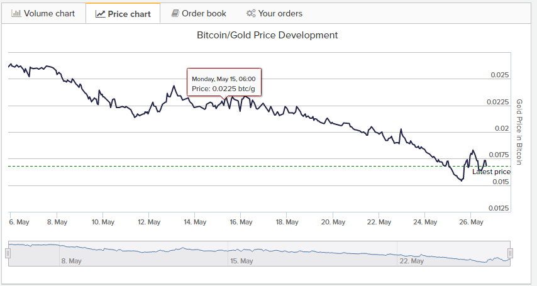Click the 10. May x-axis label

point(103,222)
